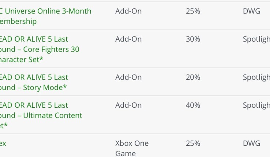
Task: Click Add-On in the Core Fighters row
Action: pyautogui.click(x=128, y=39)
